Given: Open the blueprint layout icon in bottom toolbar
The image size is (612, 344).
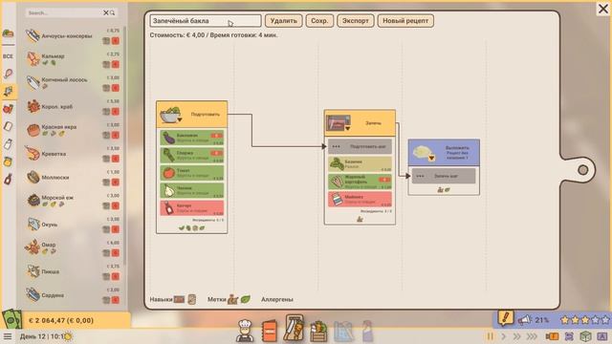Looking at the screenshot, I should coord(343,332).
